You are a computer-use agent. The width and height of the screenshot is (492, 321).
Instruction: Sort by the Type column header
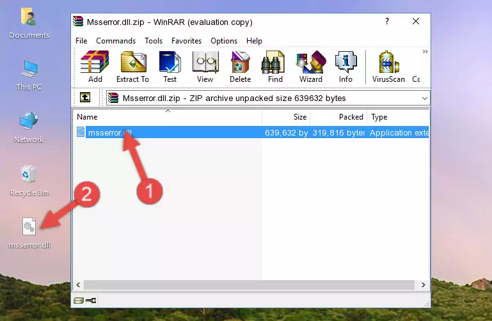point(398,117)
